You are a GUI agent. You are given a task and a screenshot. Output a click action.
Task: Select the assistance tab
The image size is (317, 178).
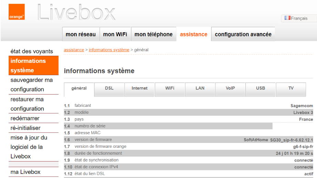pos(194,34)
